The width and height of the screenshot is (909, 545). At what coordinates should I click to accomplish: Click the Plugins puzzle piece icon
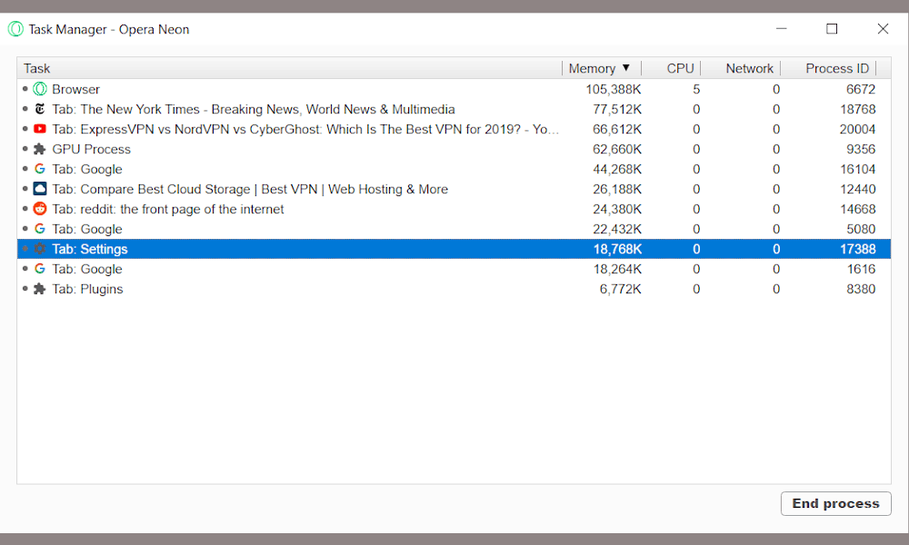(x=40, y=289)
